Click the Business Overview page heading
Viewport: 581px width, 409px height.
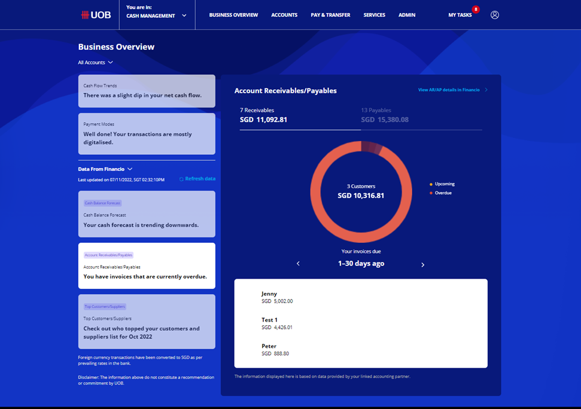[x=116, y=47]
